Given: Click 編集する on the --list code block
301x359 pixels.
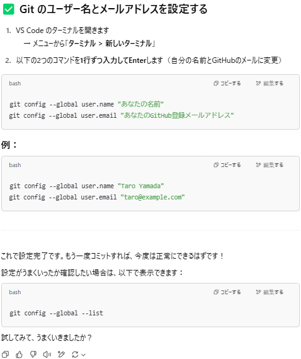Looking at the screenshot, I should pos(269,292).
